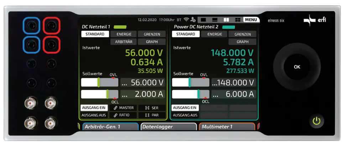Expand the Multimeter 1 panel
The height and width of the screenshot is (142, 349).
pos(227,127)
